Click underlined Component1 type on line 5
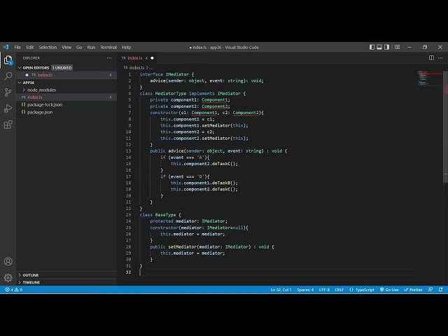The height and width of the screenshot is (336, 448). pyautogui.click(x=214, y=100)
